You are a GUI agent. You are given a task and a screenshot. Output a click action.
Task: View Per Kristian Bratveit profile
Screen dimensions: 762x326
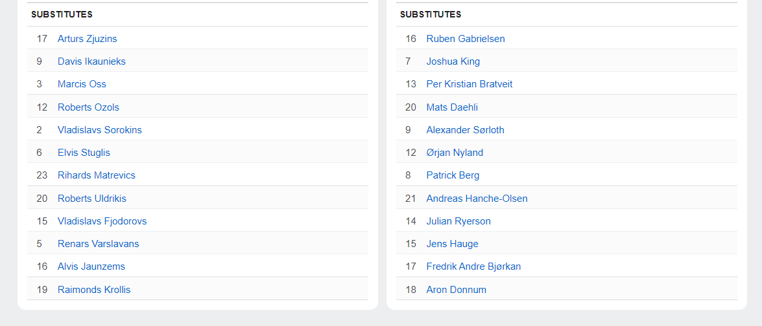469,84
